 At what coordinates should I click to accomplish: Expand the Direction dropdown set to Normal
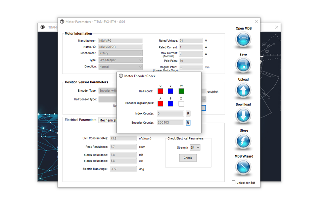tap(121, 67)
